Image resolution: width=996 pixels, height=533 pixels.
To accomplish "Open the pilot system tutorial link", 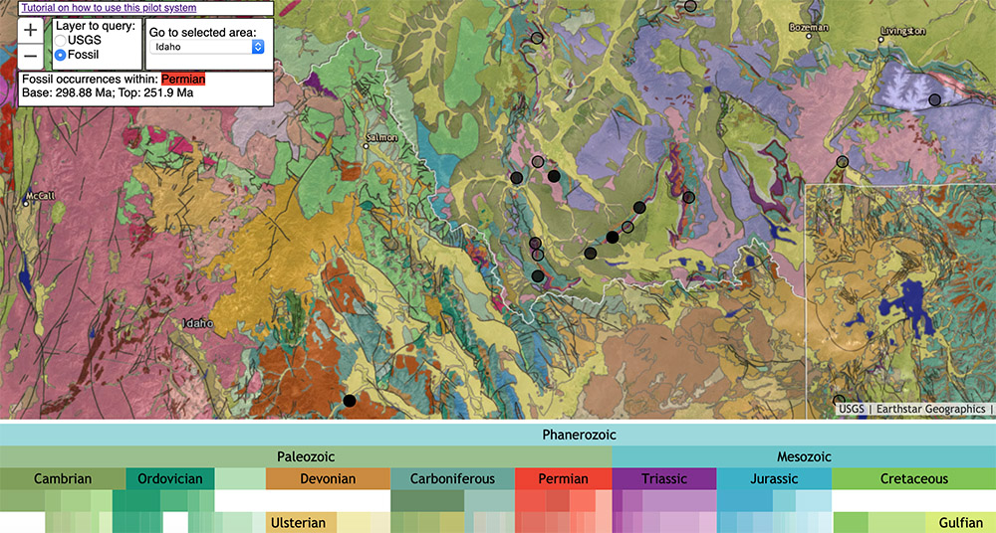I will pyautogui.click(x=109, y=8).
